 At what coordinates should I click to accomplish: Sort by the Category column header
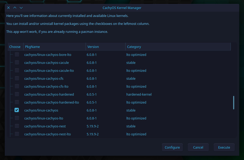coord(178,47)
